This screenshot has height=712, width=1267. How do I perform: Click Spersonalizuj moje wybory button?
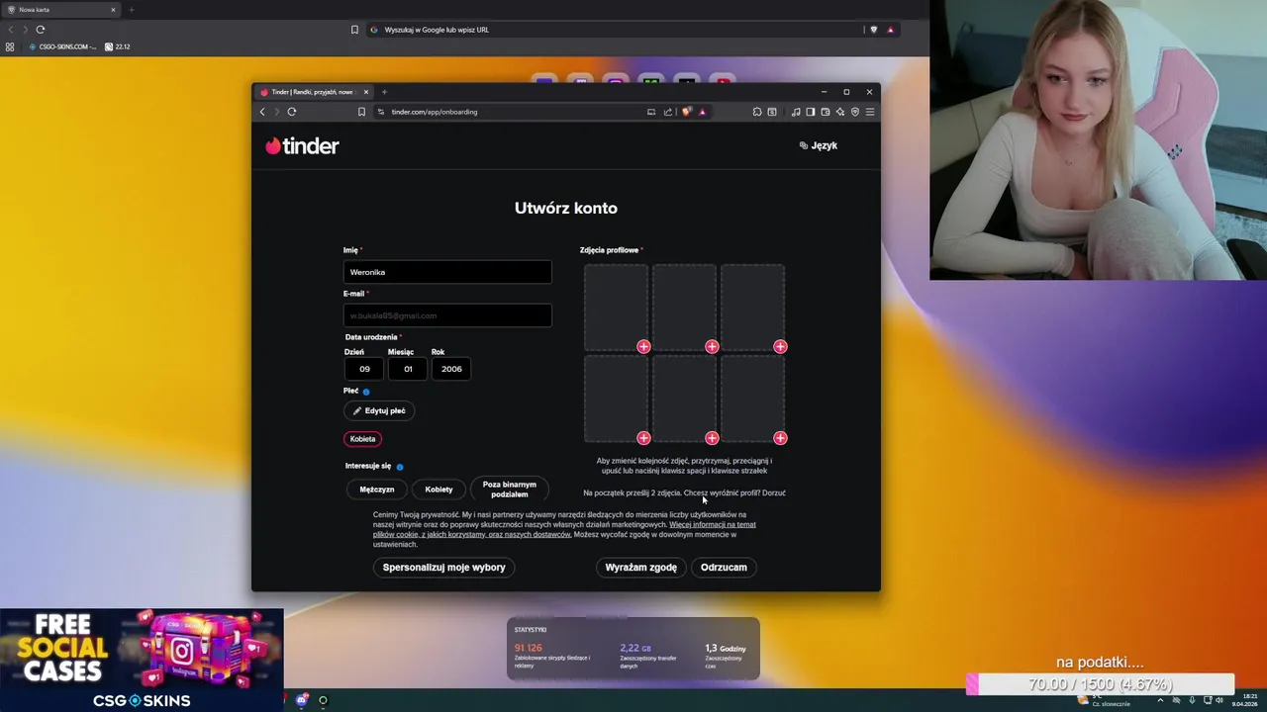[x=444, y=568]
